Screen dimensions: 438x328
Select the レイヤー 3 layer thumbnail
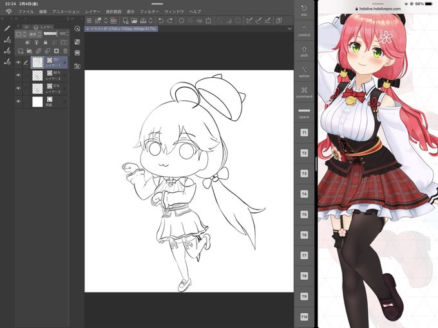37,75
